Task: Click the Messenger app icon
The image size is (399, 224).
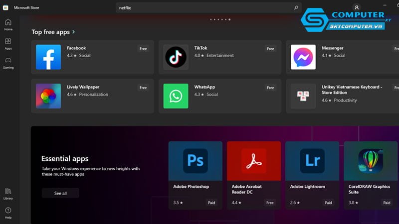Action: tap(303, 57)
